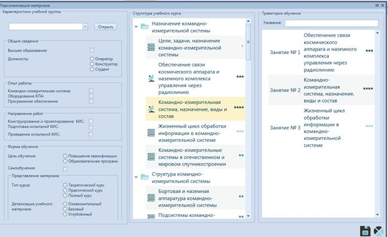Click the cancel icon beside the save icon
Screen dimensions: 388x237
pos(379,231)
